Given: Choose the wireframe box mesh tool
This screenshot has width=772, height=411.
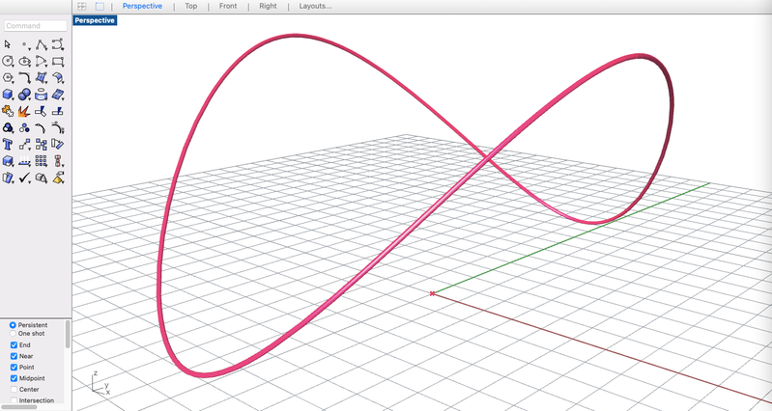Looking at the screenshot, I should point(42,178).
